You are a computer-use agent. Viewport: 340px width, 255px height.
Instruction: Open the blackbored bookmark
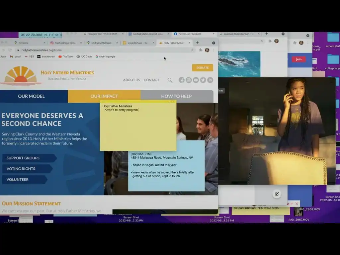pyautogui.click(x=46, y=56)
